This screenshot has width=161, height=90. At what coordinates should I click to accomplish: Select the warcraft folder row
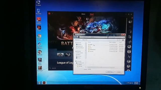106,51
